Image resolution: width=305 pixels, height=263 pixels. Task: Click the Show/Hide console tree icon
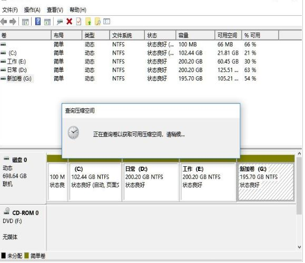25,22
